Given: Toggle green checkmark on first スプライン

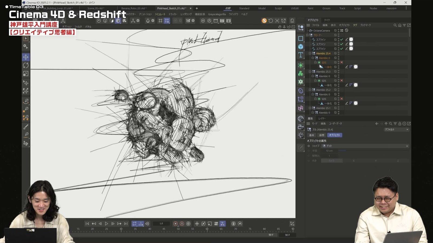Looking at the screenshot, I should click(x=342, y=39).
